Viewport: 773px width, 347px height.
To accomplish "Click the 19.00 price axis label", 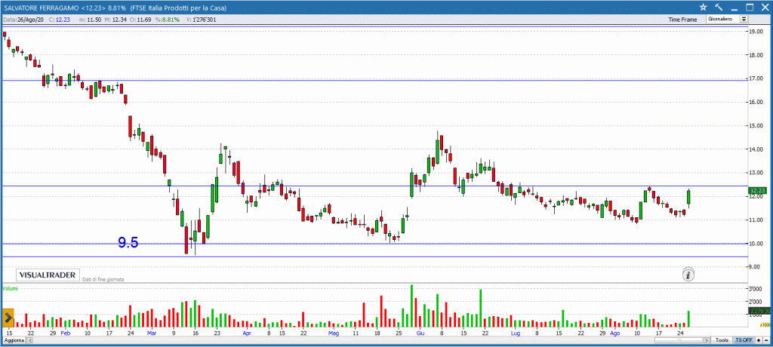I will [756, 31].
